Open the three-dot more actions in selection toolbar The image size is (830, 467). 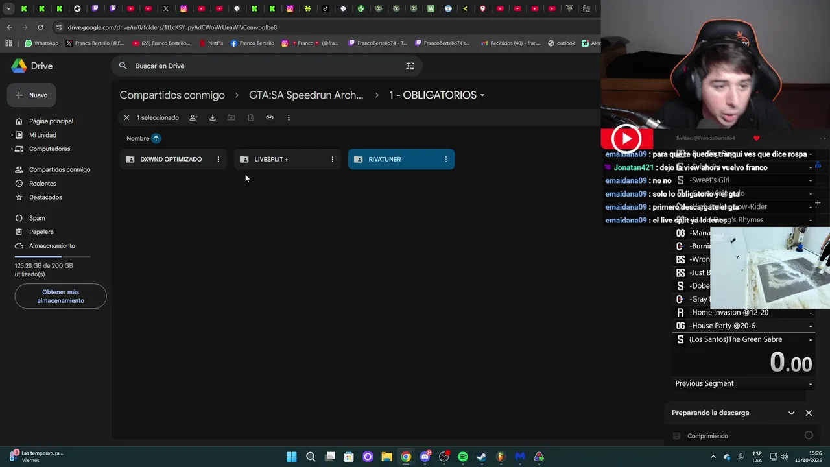click(289, 117)
